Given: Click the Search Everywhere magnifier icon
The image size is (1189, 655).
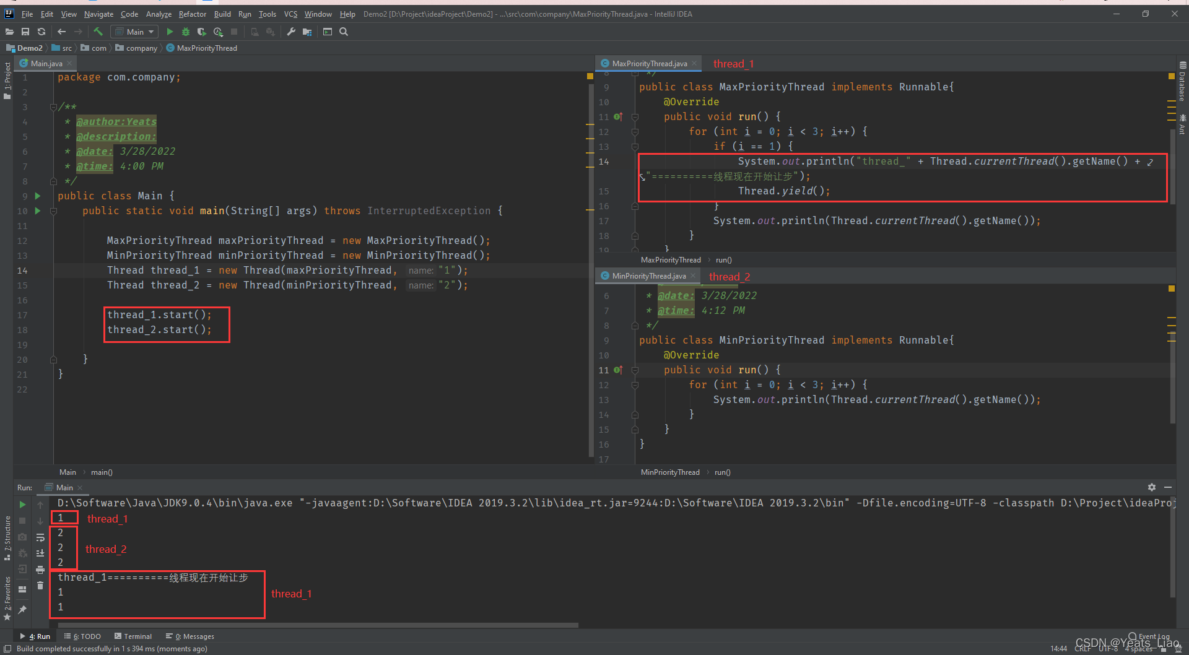Looking at the screenshot, I should tap(344, 32).
